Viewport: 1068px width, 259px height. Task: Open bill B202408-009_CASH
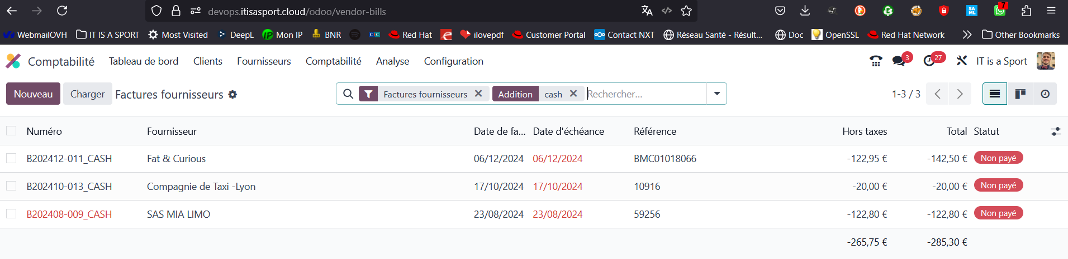pyautogui.click(x=69, y=214)
